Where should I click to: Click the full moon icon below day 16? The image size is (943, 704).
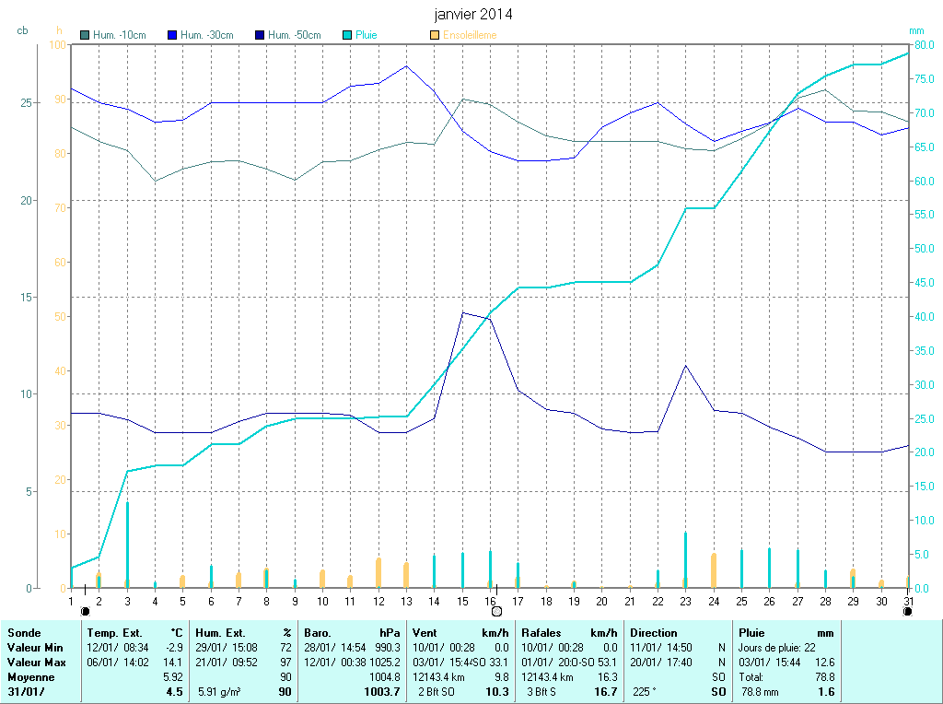tap(497, 610)
